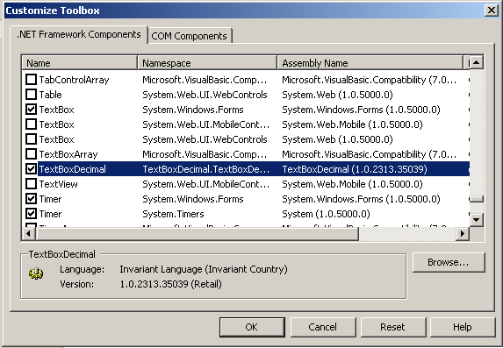Tick the System.Web.Mobile TextBox checkbox
503x348 pixels.
[x=31, y=124]
